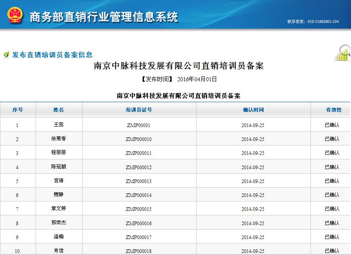Select certificate number ZMP00001 cell
The width and height of the screenshot is (351, 255).
point(139,125)
